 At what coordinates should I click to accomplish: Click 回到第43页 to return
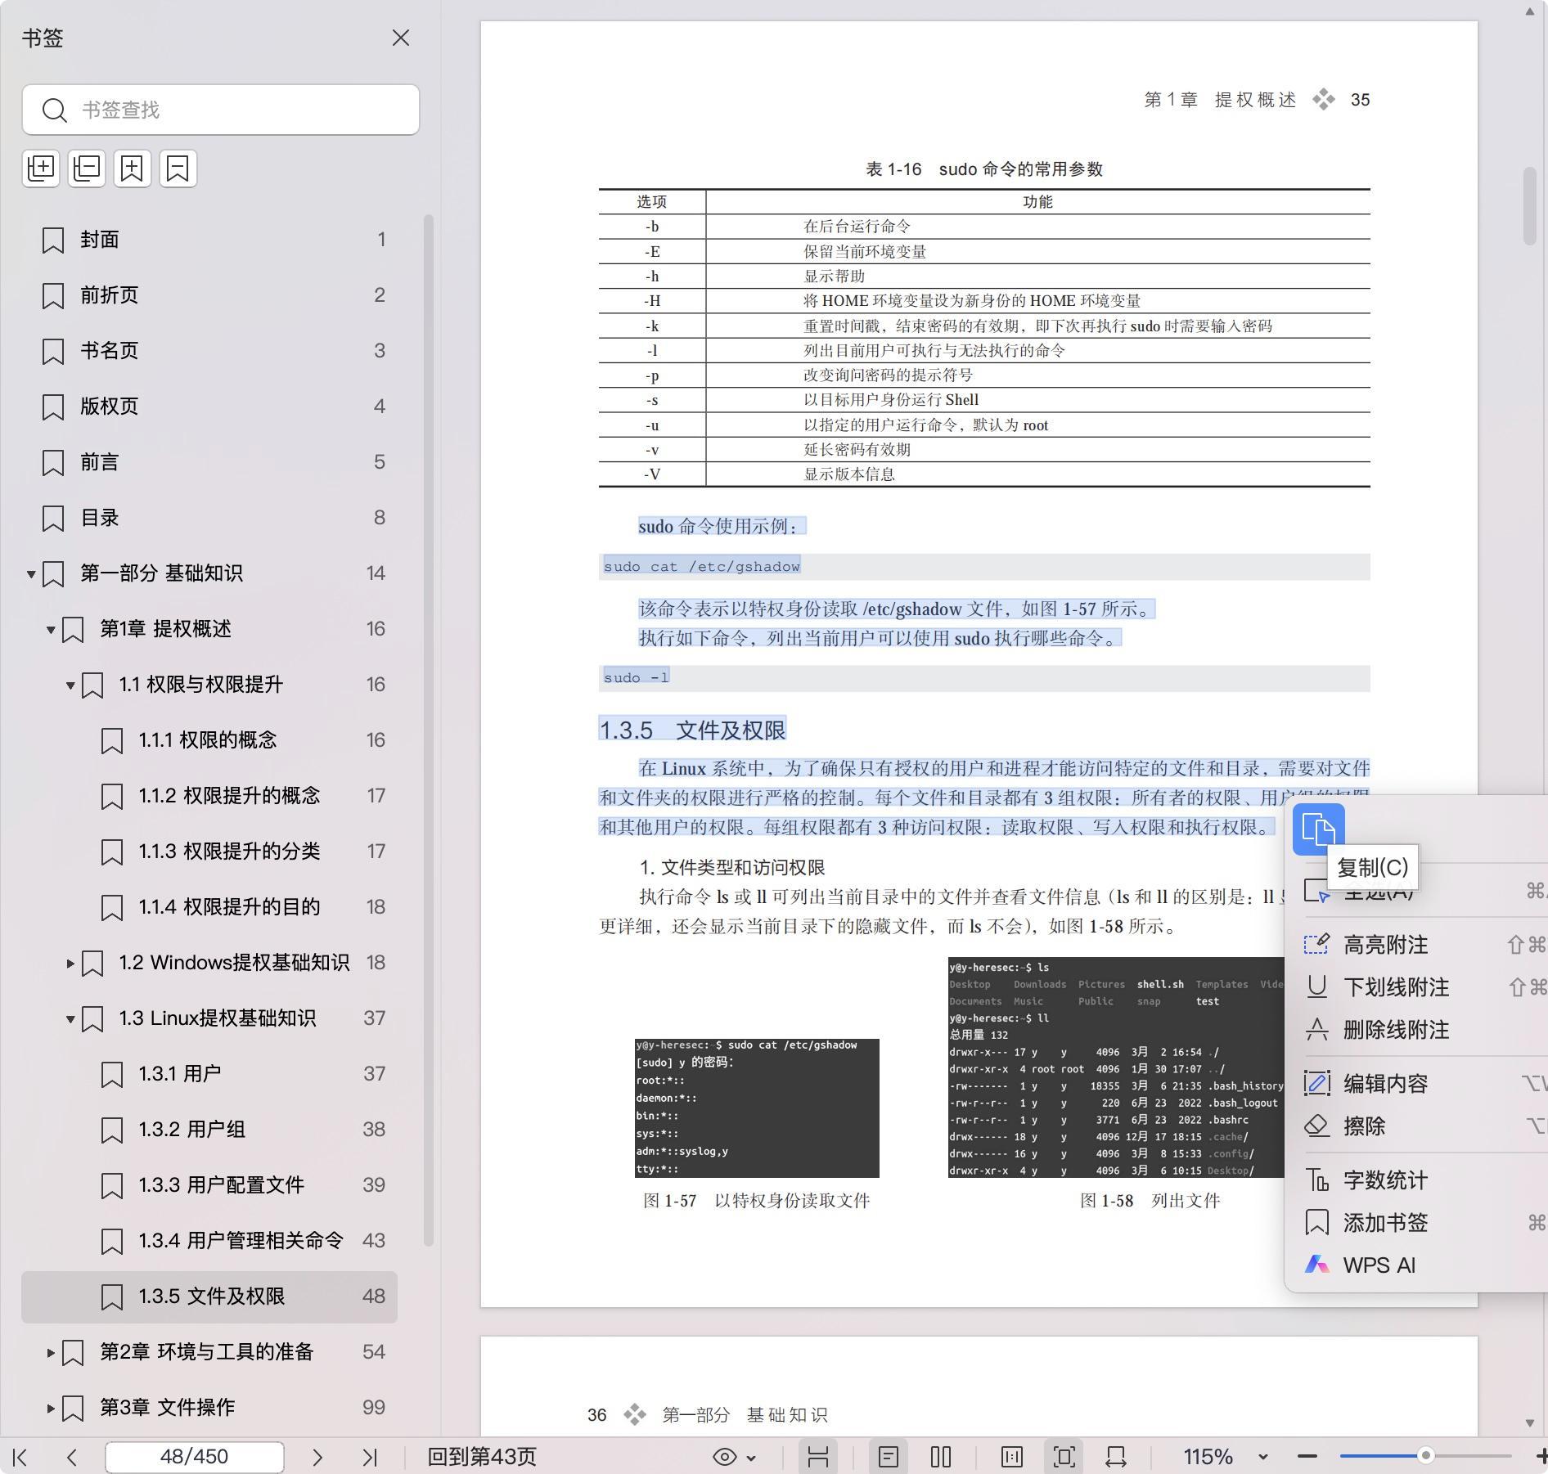[481, 1457]
